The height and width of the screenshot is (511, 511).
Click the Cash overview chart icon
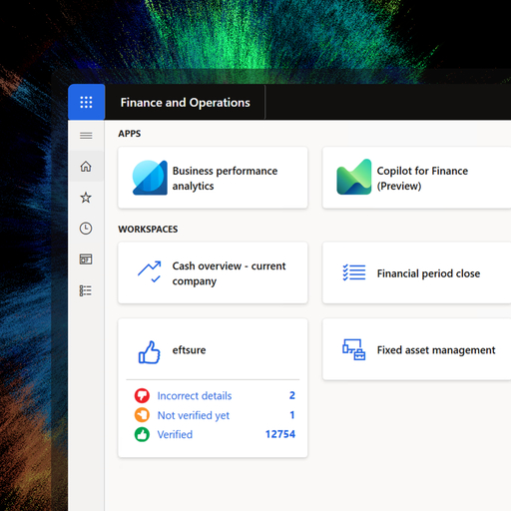pos(150,272)
